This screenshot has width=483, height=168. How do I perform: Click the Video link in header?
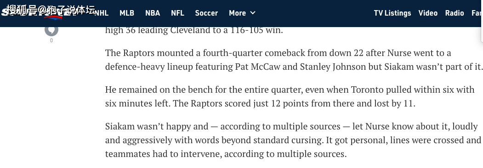click(x=428, y=13)
